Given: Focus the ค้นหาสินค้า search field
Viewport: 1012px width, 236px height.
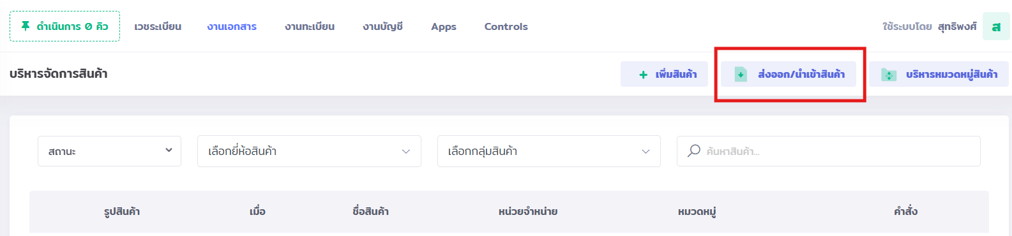Looking at the screenshot, I should click(829, 151).
